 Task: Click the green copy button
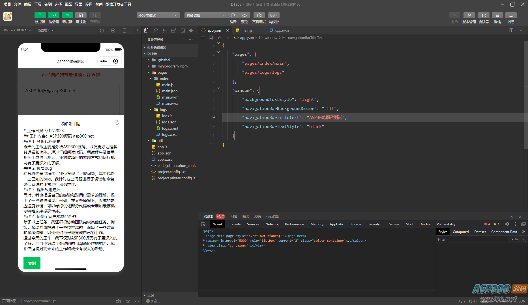32,263
